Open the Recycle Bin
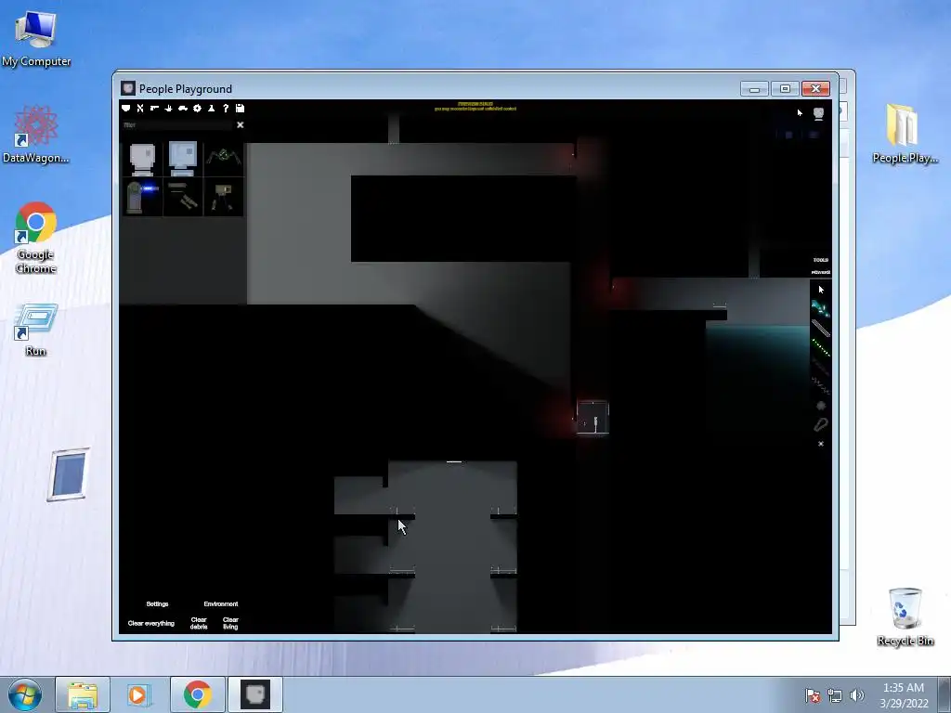Image resolution: width=951 pixels, height=713 pixels. coord(905,617)
